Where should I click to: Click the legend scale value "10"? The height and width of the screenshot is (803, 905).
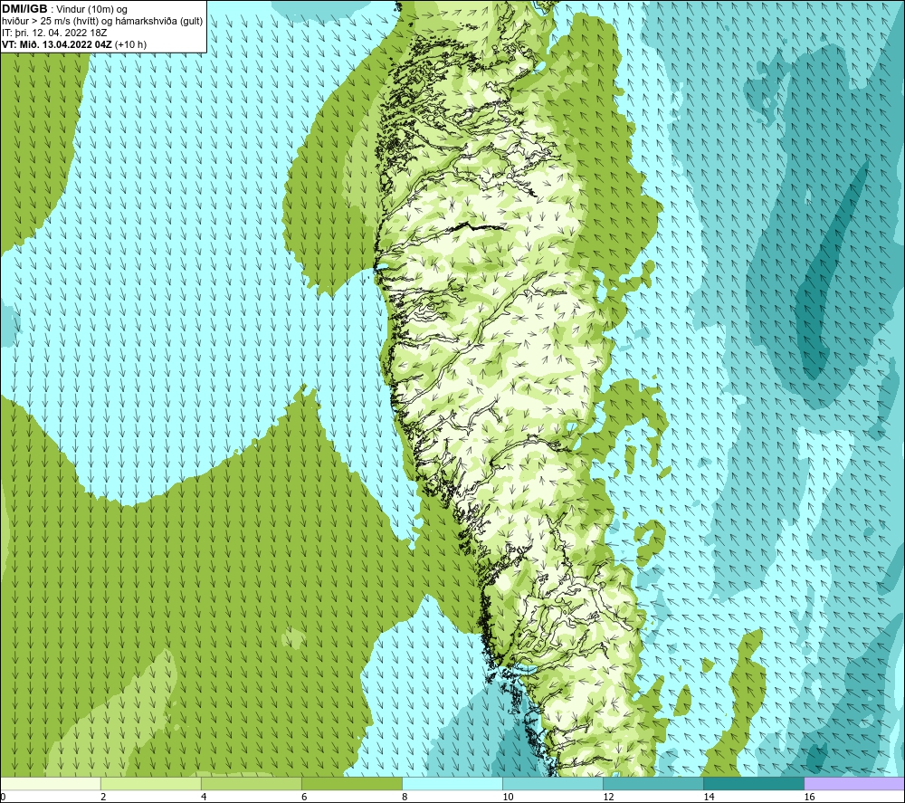coord(508,797)
